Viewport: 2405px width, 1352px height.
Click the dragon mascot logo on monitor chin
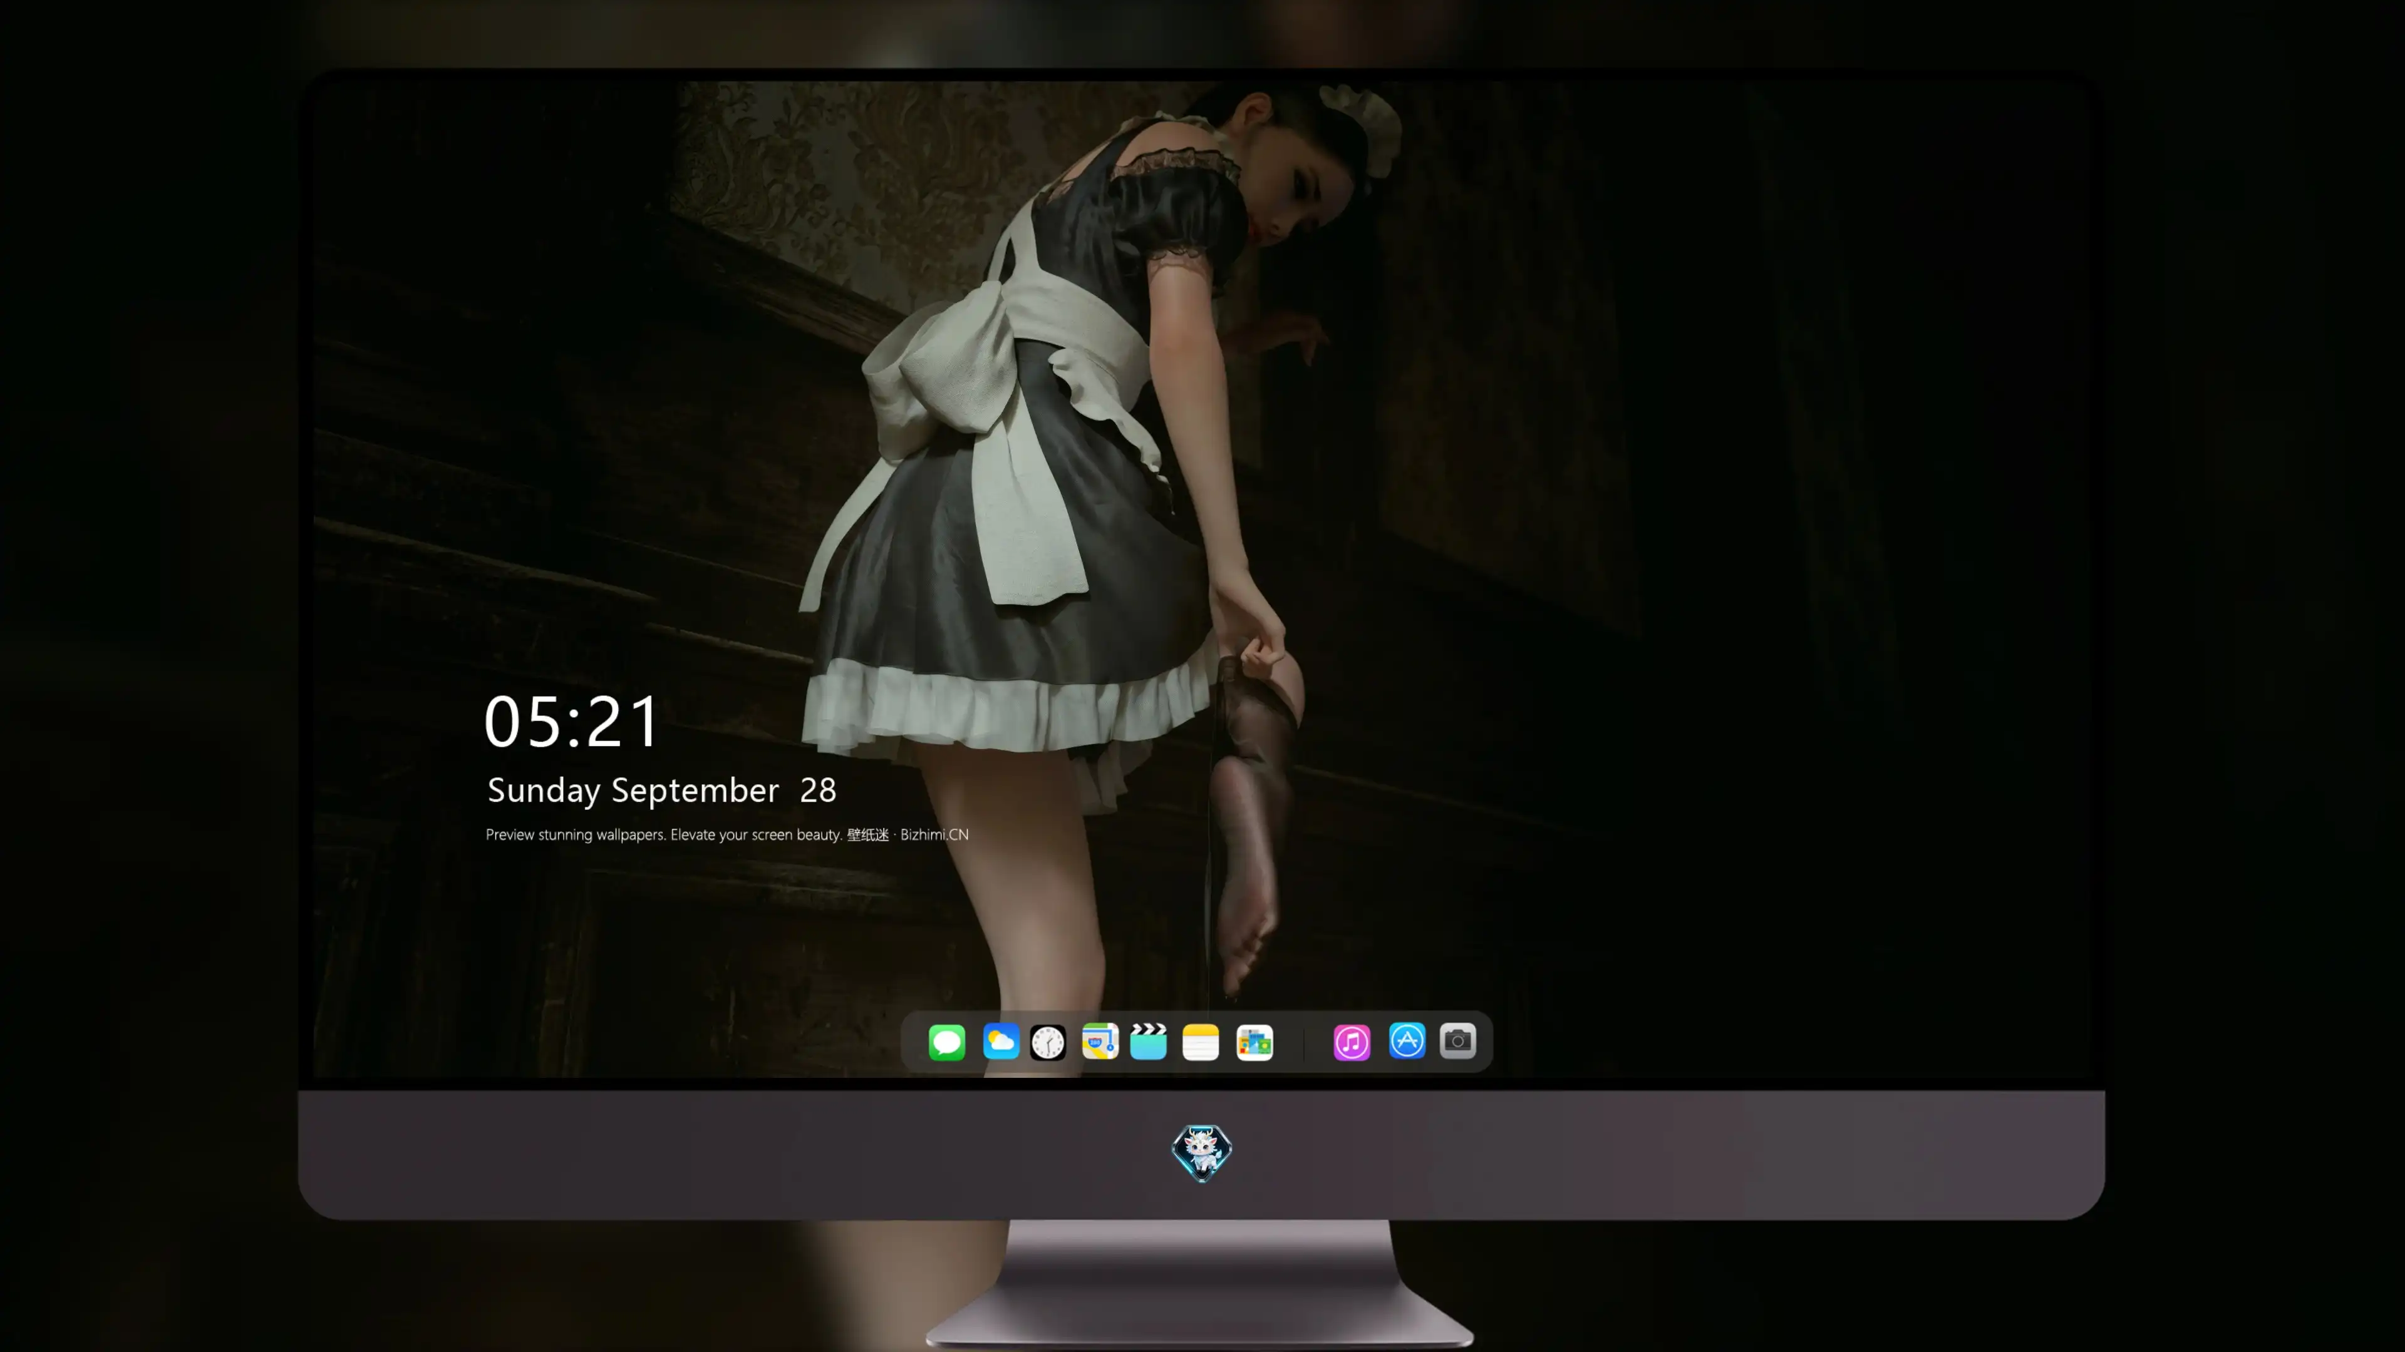pyautogui.click(x=1202, y=1153)
